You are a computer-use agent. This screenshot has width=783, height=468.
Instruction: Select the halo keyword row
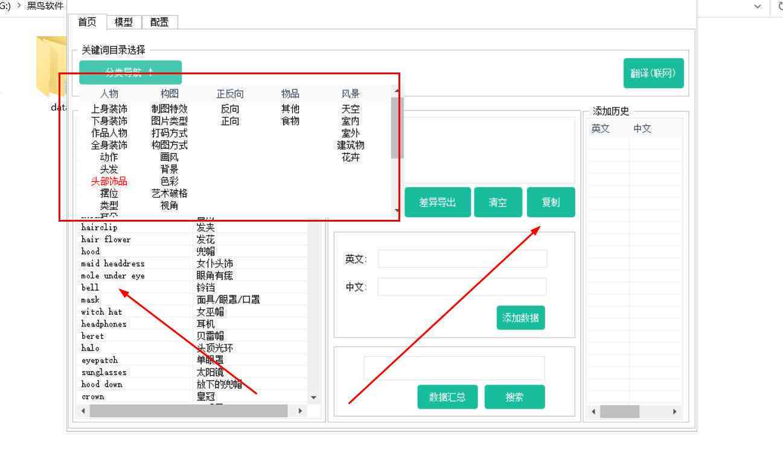[x=193, y=348]
